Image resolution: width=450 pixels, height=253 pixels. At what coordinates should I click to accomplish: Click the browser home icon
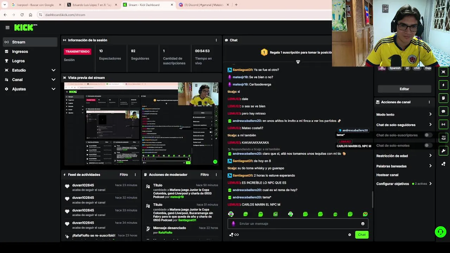[x=31, y=15]
